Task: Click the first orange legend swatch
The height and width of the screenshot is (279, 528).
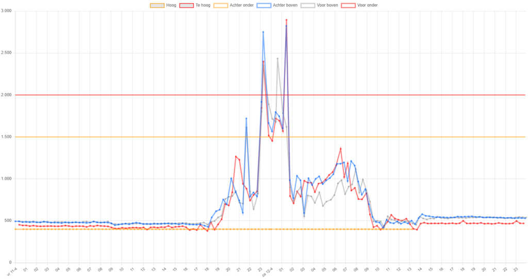Action: 157,5
